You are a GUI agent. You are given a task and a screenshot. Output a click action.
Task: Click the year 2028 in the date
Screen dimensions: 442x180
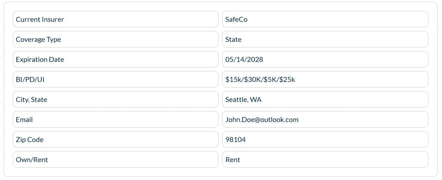click(256, 60)
